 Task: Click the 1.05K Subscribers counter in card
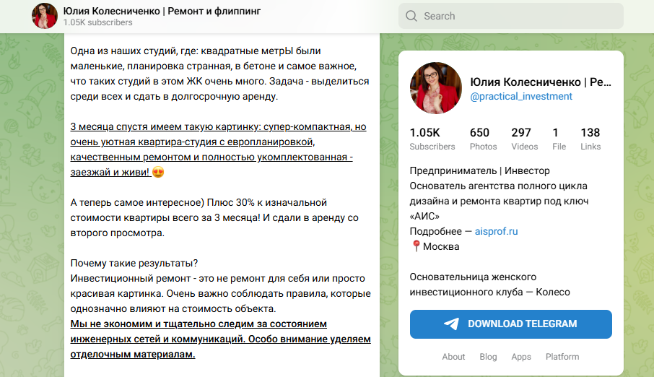click(432, 139)
